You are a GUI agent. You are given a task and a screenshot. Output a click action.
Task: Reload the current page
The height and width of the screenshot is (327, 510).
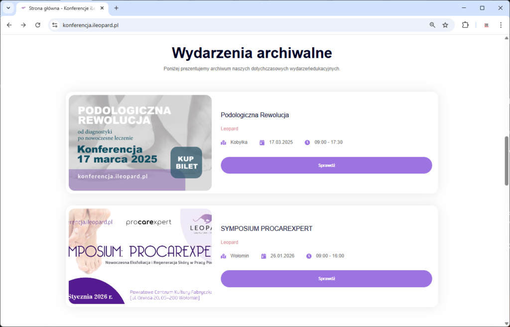pos(38,25)
